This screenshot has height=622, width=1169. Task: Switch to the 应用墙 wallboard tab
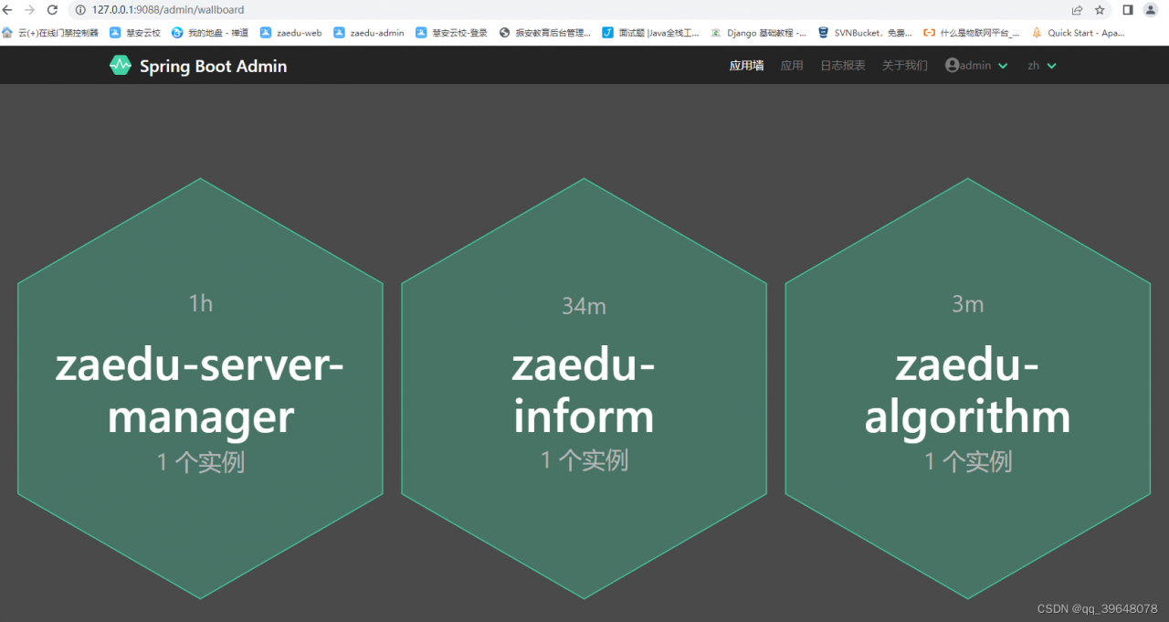point(746,66)
